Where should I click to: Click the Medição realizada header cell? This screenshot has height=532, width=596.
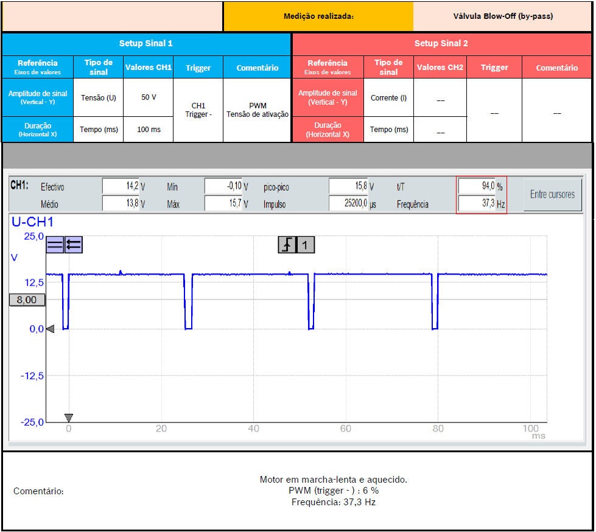pos(318,16)
